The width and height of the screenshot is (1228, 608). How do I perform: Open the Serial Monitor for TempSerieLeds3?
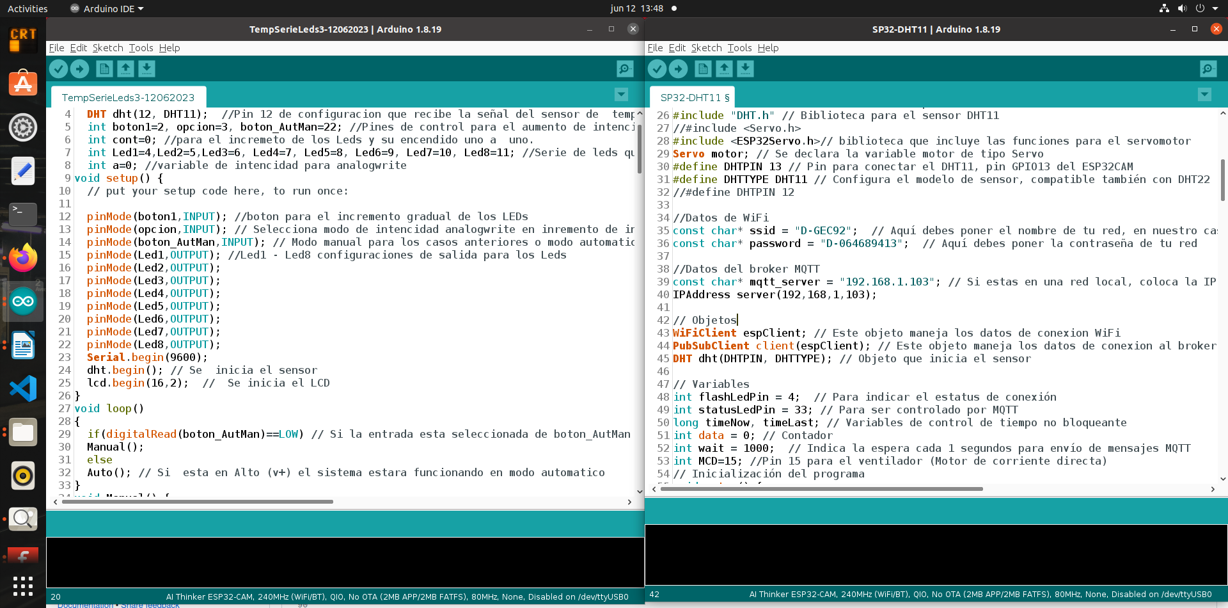point(624,68)
